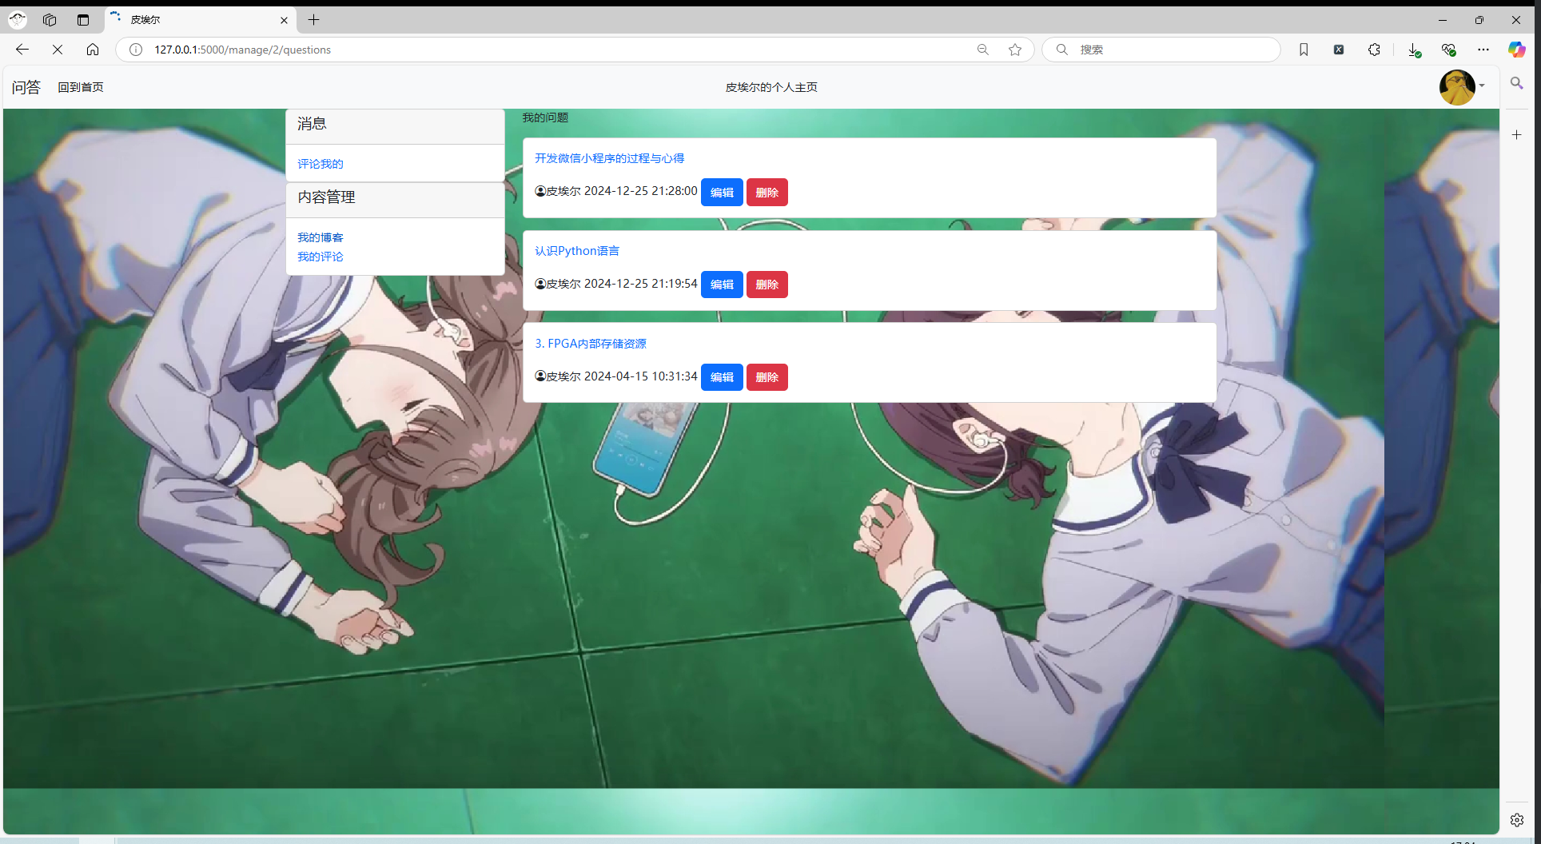Open 我的博客 link
The width and height of the screenshot is (1541, 844).
[321, 237]
